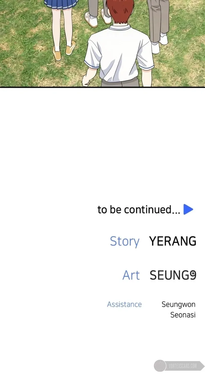Select the "to be continued..." text
Image resolution: width=205 pixels, height=384 pixels.
tap(139, 210)
